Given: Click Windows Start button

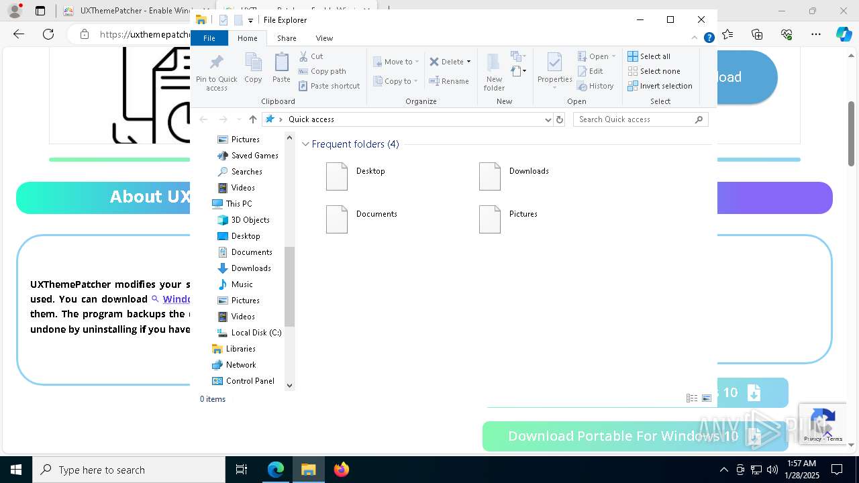Looking at the screenshot, I should click(x=16, y=470).
